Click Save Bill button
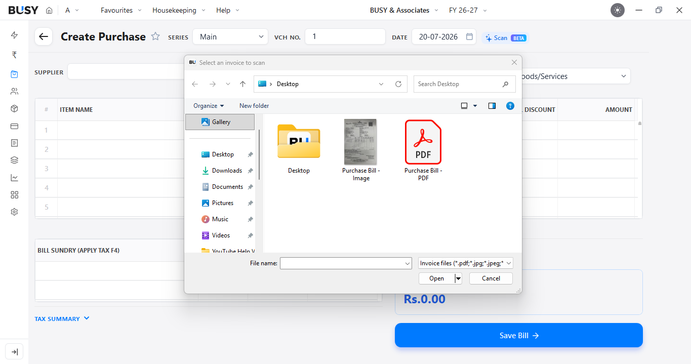Screen dimensions: 691x364 [x=519, y=335]
